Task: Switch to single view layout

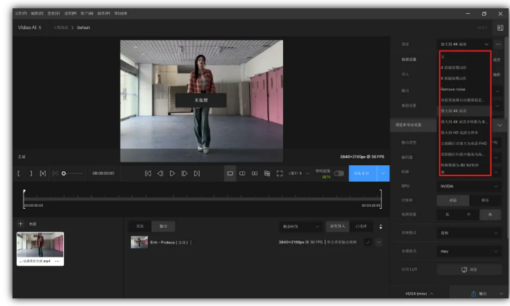Action: click(x=231, y=173)
